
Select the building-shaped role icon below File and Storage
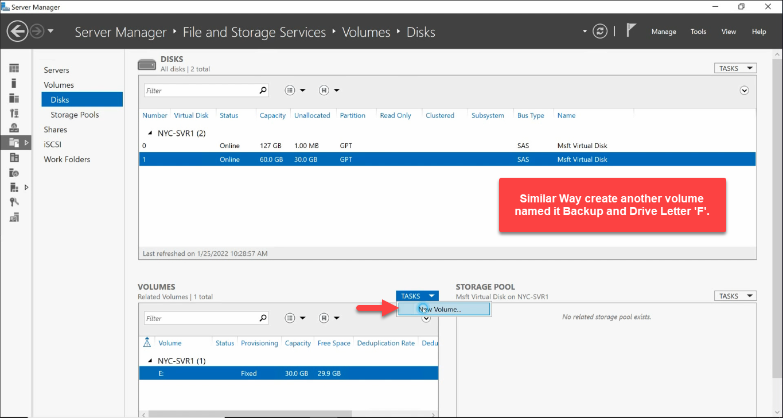(14, 158)
